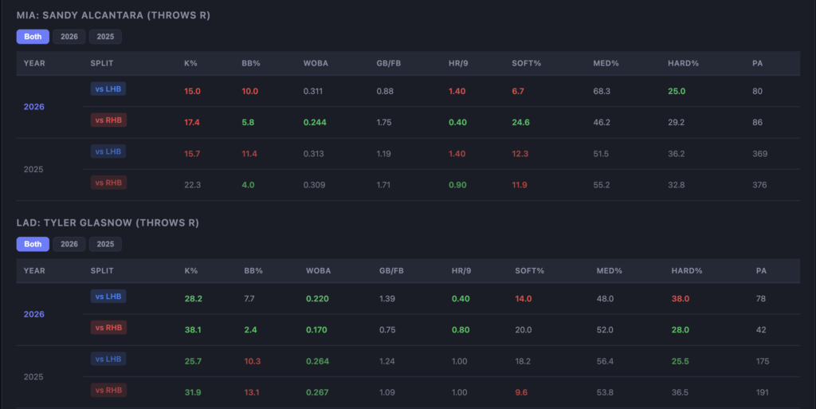Open the purple 2026 year link in Alcantara table
This screenshot has width=816, height=409.
coord(34,107)
